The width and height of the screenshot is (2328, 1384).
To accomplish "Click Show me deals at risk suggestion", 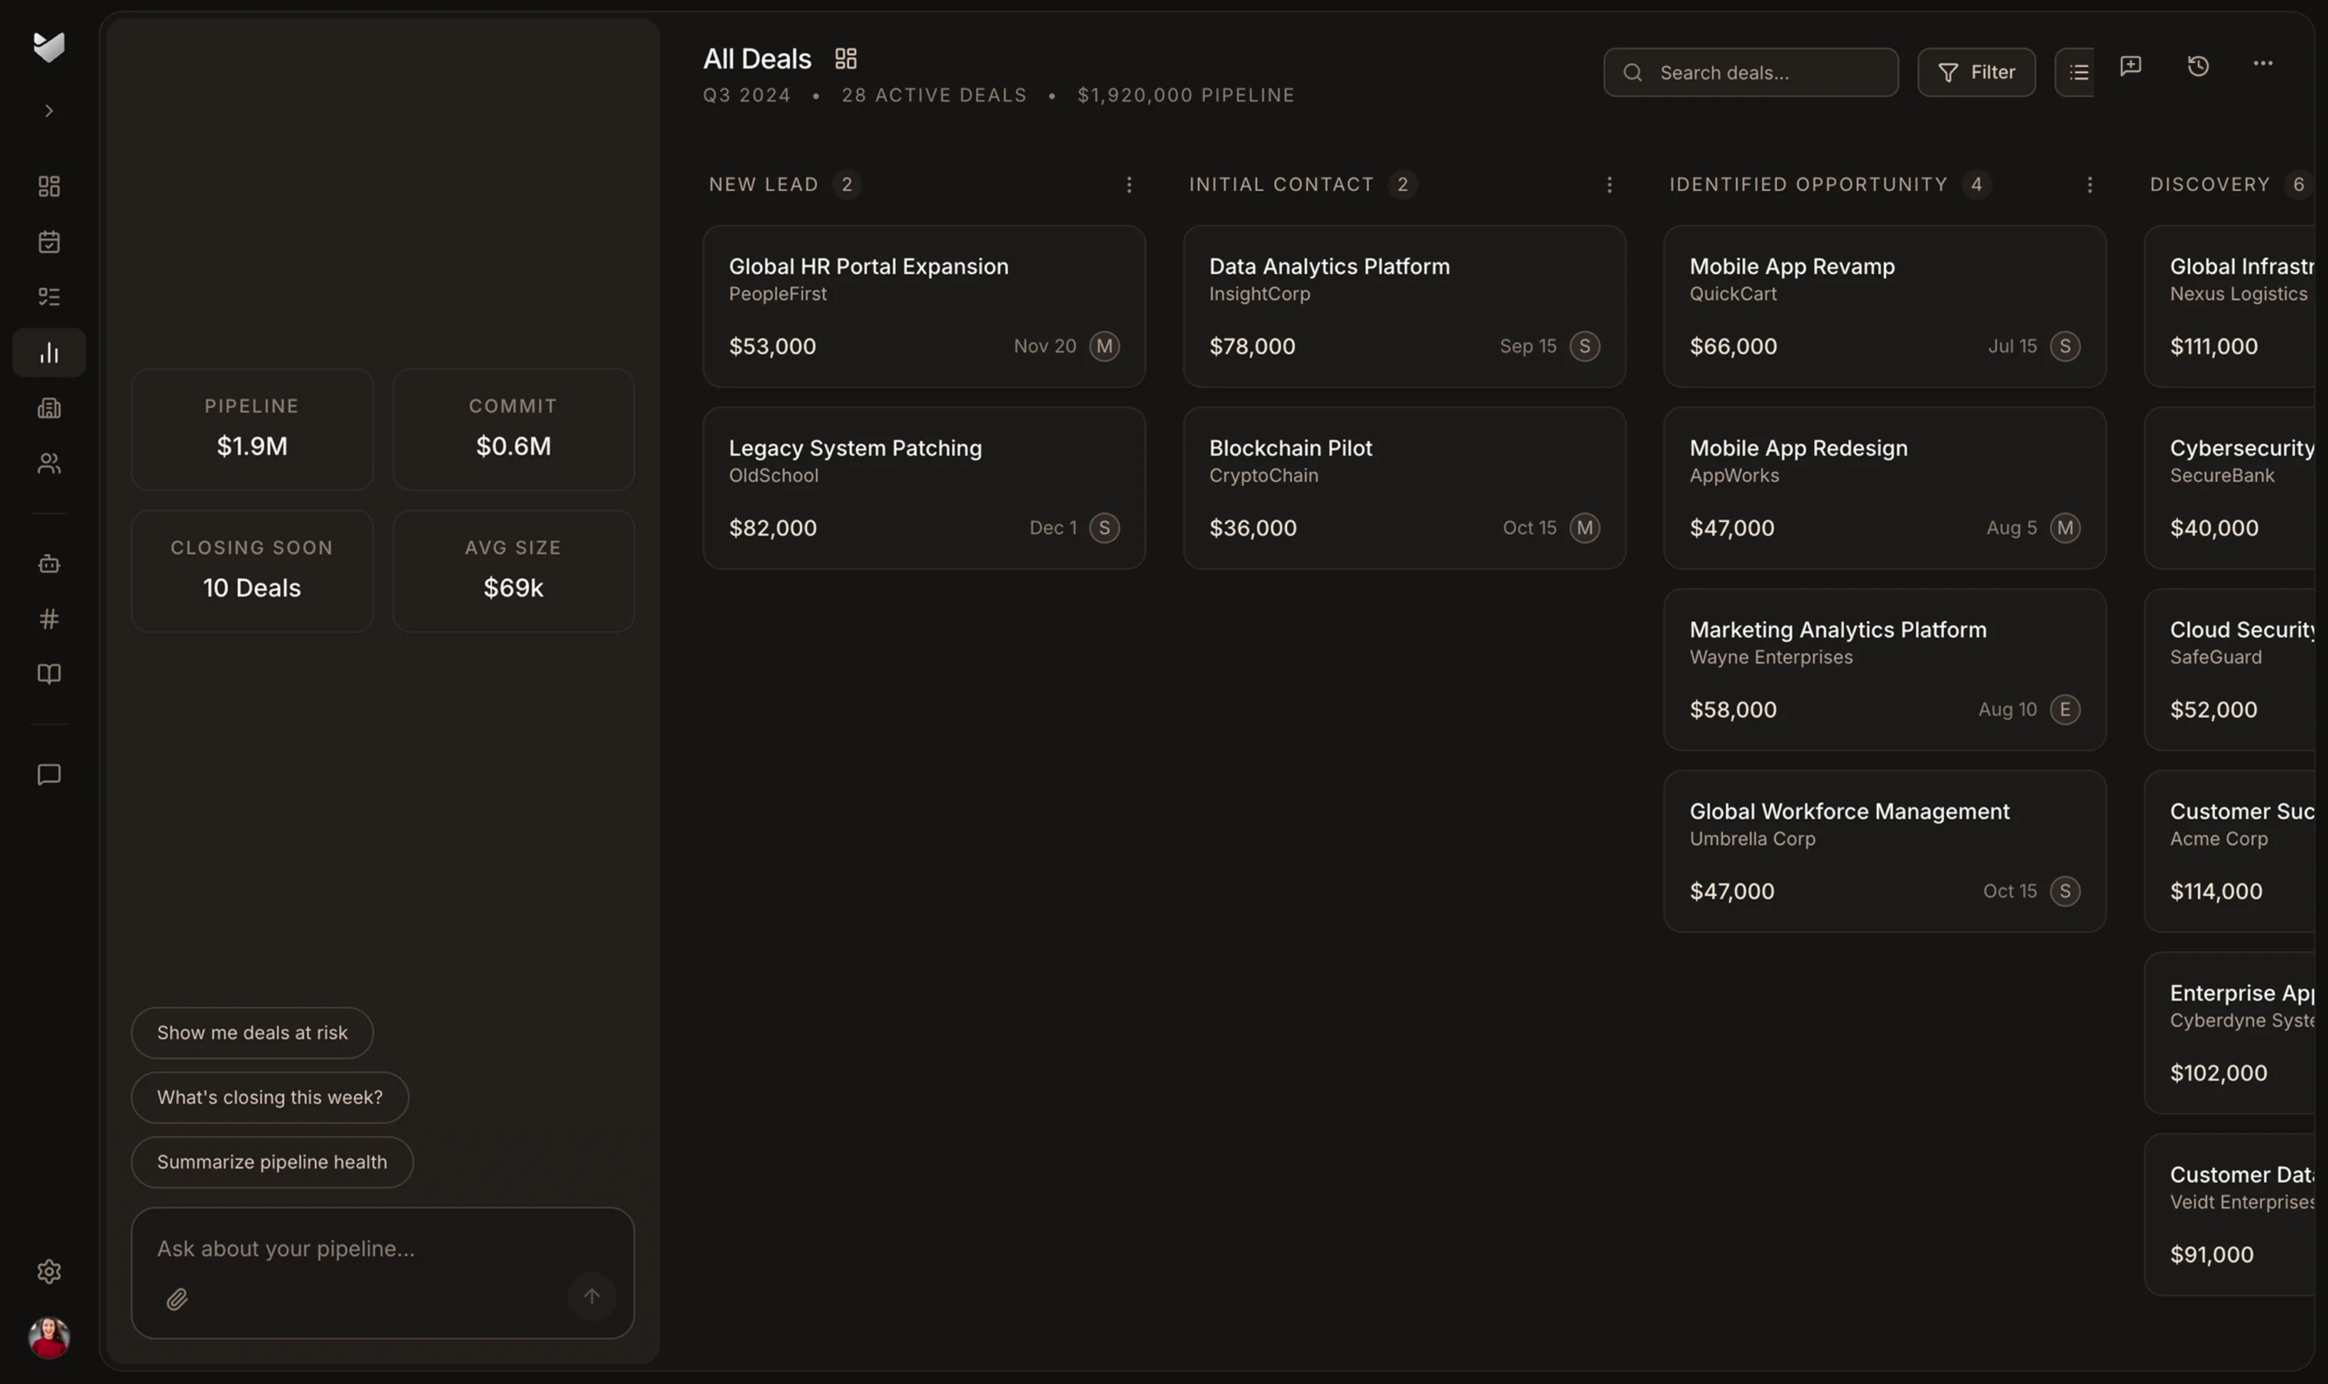I will tap(252, 1032).
